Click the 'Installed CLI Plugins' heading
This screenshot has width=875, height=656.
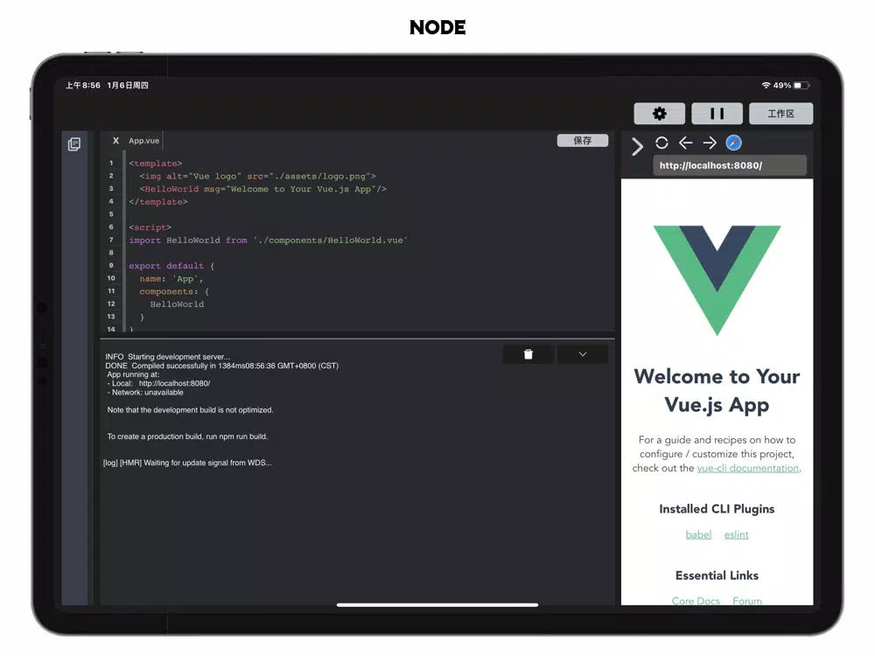click(717, 509)
